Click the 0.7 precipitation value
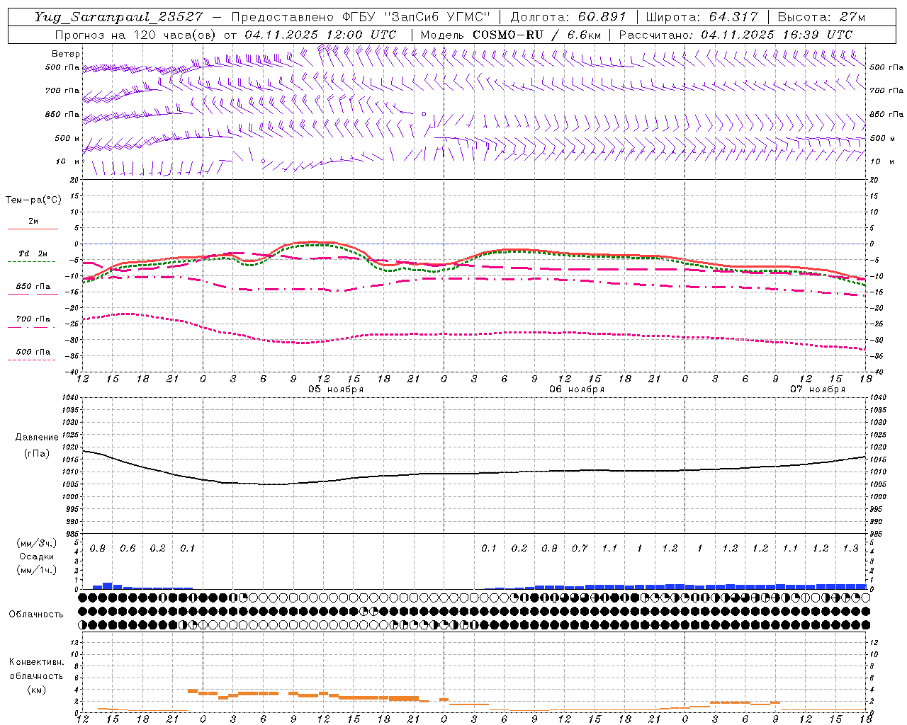 580,549
